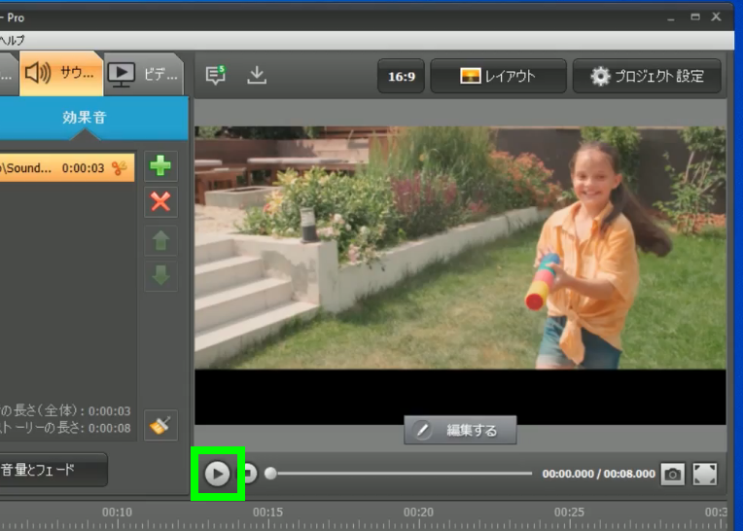Open the 音量とフェード volume and fade settings
The width and height of the screenshot is (743, 531).
coord(49,470)
